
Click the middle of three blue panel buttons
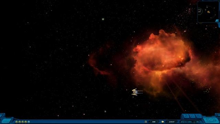click(x=192, y=116)
